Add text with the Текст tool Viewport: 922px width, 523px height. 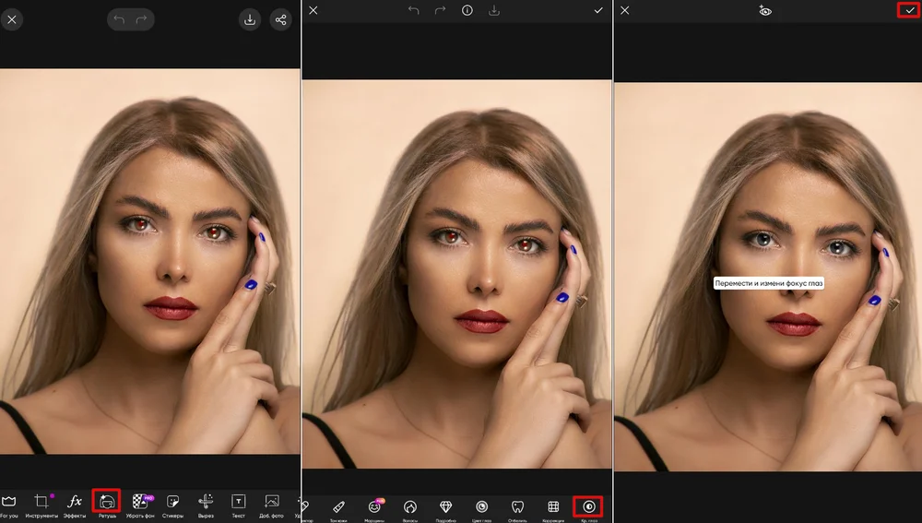point(238,505)
